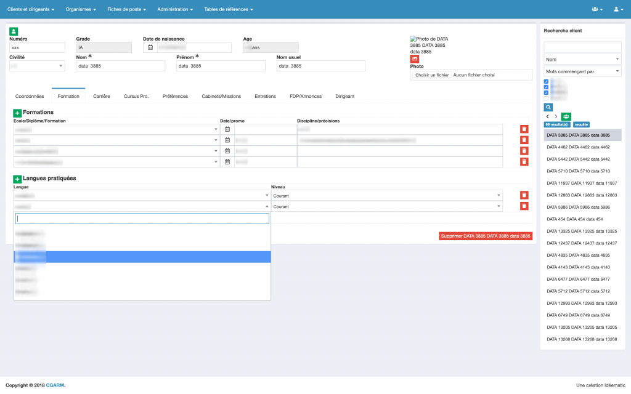The height and width of the screenshot is (394, 631).
Task: Click the Nom usuel input field
Action: pos(320,66)
